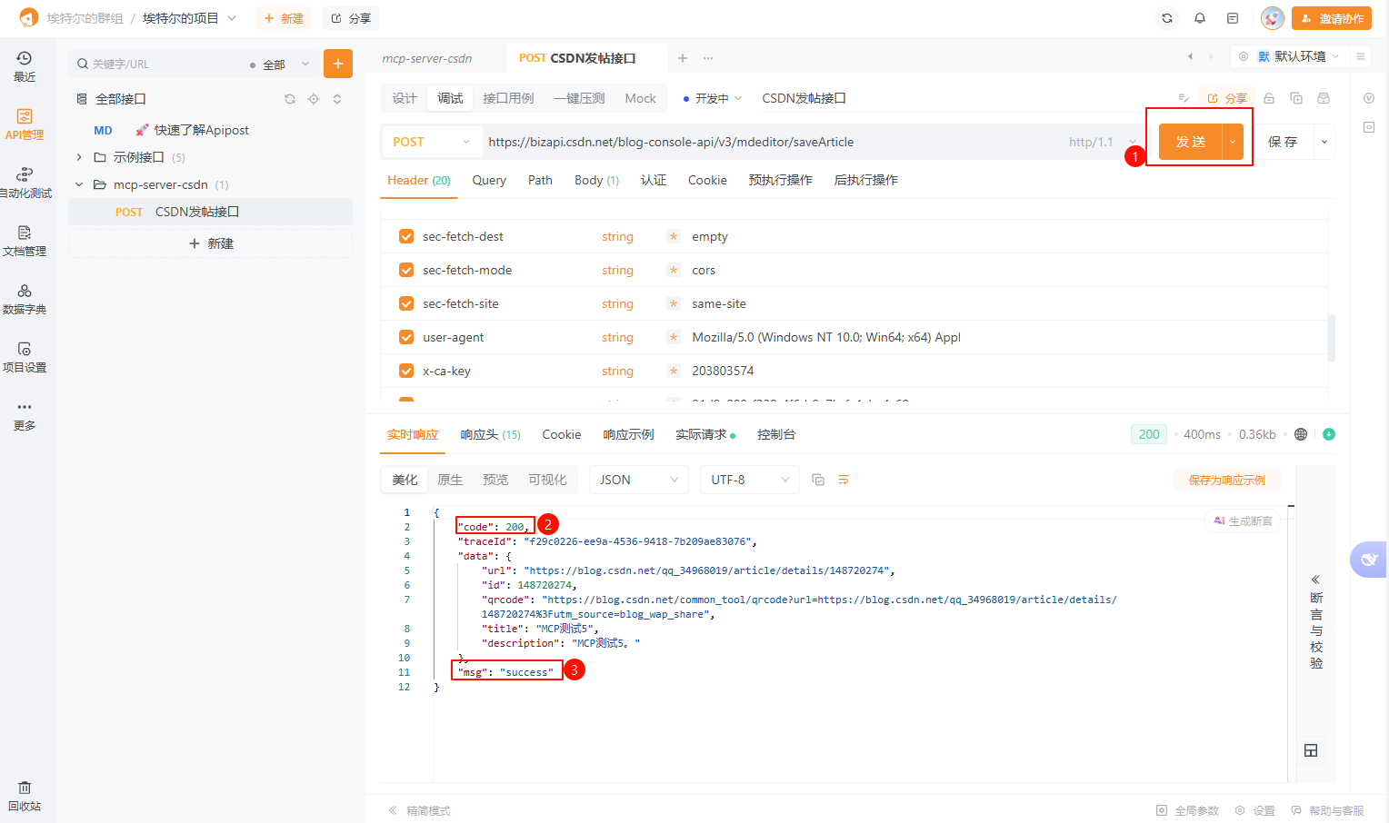
Task: Click the 发送 send button
Action: point(1191,142)
